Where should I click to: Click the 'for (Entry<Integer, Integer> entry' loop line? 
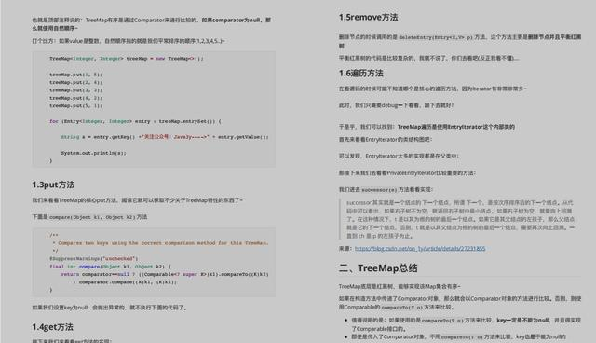pyautogui.click(x=135, y=121)
